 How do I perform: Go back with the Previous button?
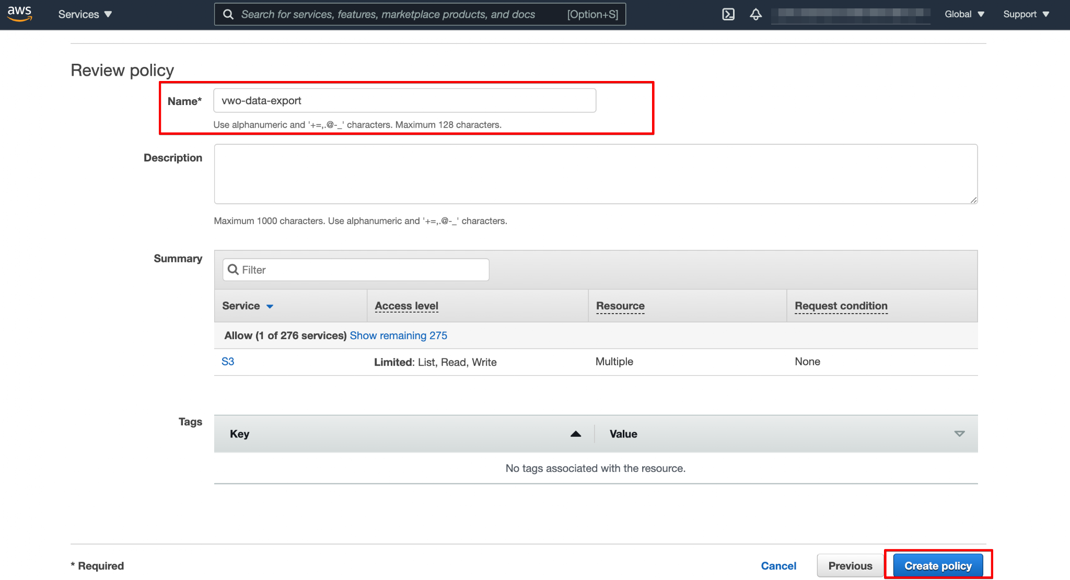click(x=850, y=566)
